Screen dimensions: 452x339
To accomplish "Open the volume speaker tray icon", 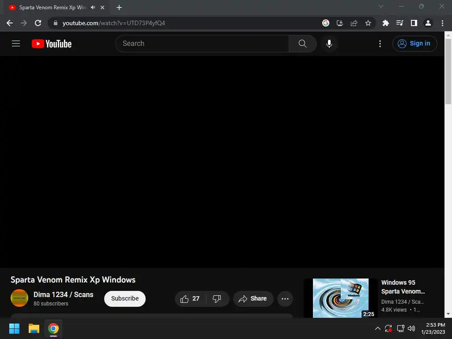I will click(x=411, y=328).
